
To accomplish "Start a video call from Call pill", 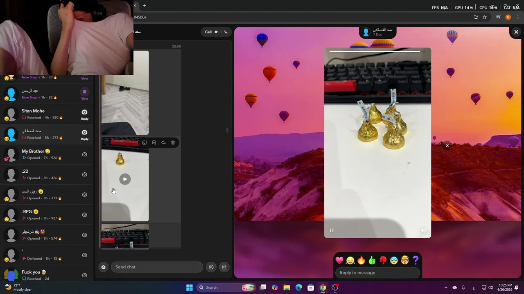I will click(212, 32).
